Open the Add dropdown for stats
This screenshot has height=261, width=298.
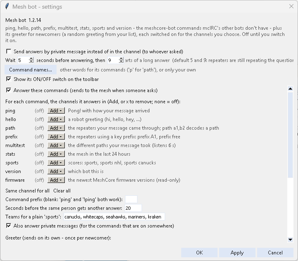click(x=56, y=154)
